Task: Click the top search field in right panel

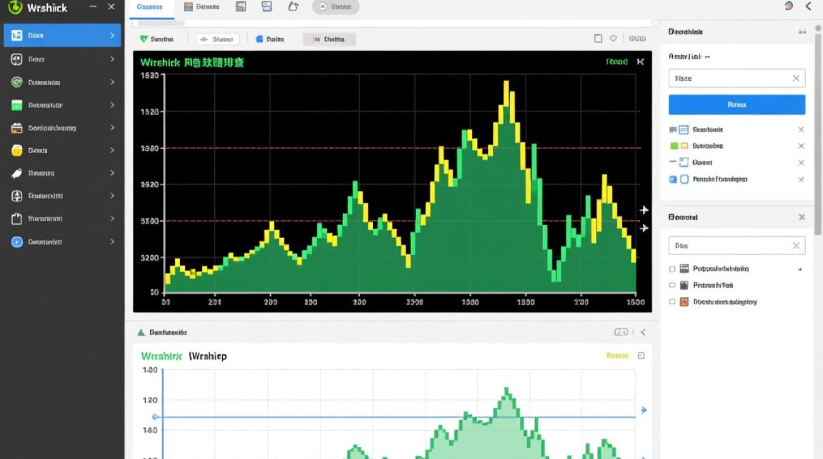Action: point(729,78)
